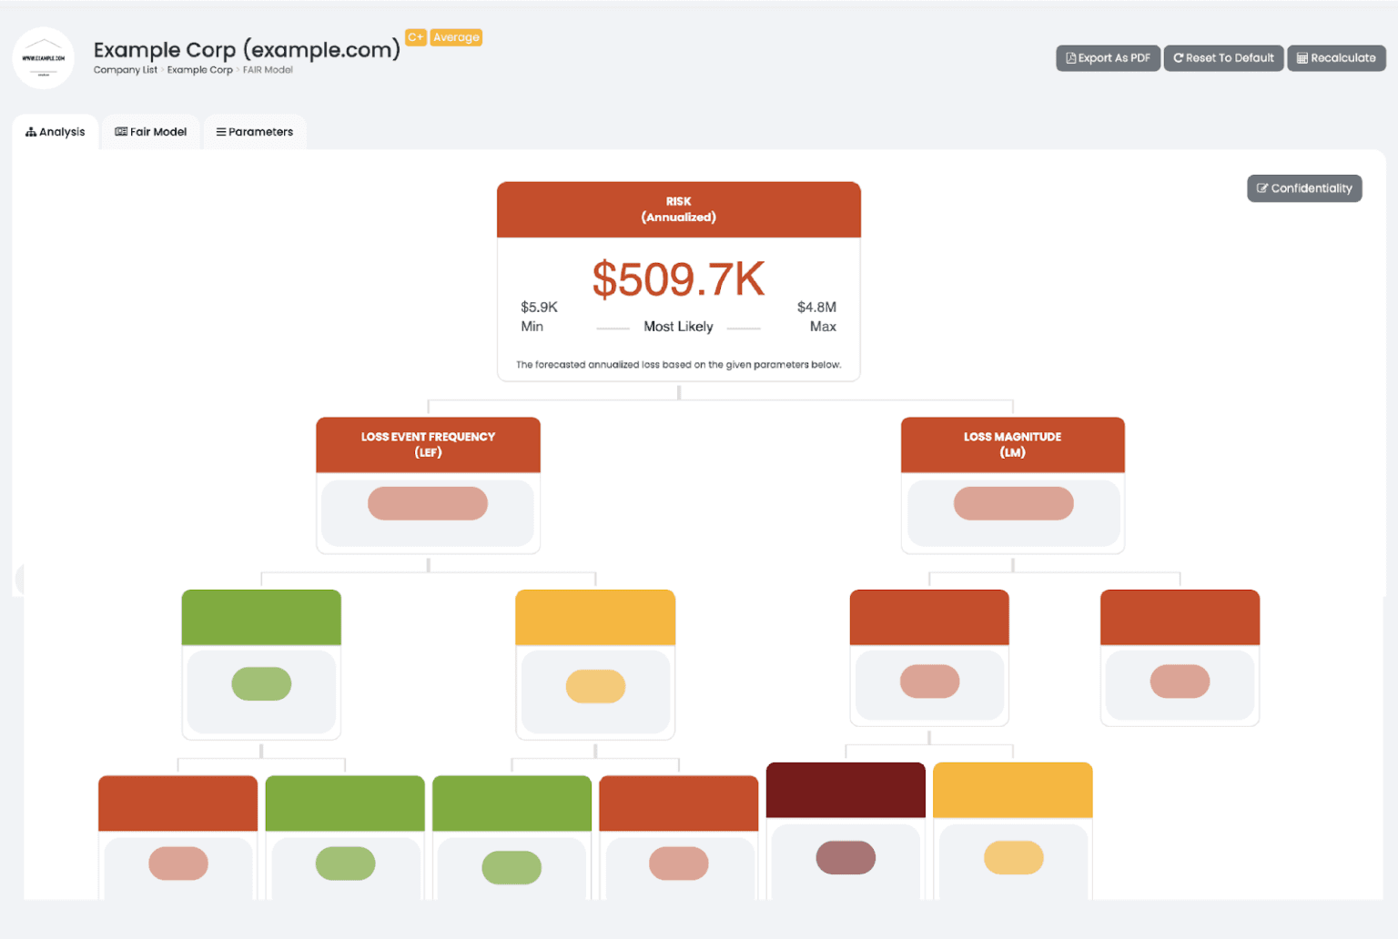Click the C+ grade badge
Screen dimensions: 1398x939
point(416,37)
